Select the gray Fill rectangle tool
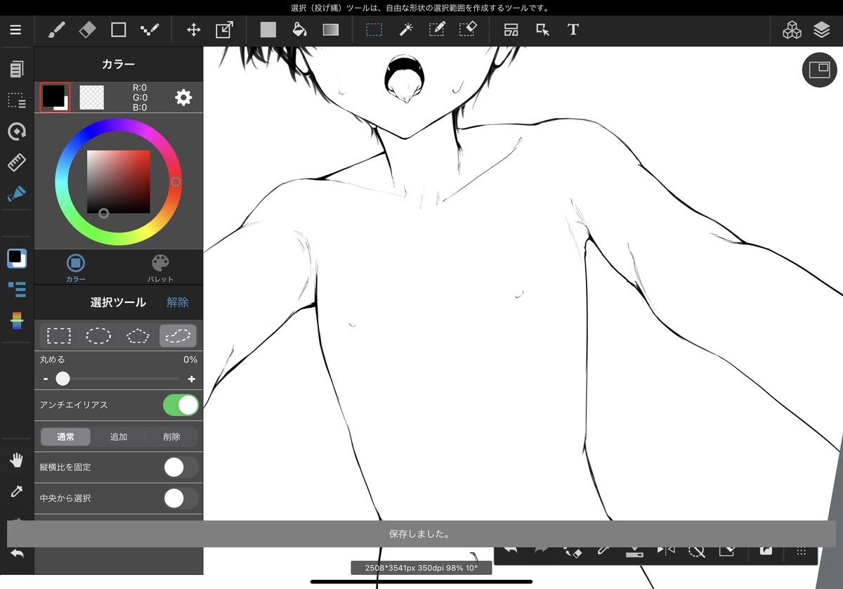The height and width of the screenshot is (589, 843). point(268,30)
